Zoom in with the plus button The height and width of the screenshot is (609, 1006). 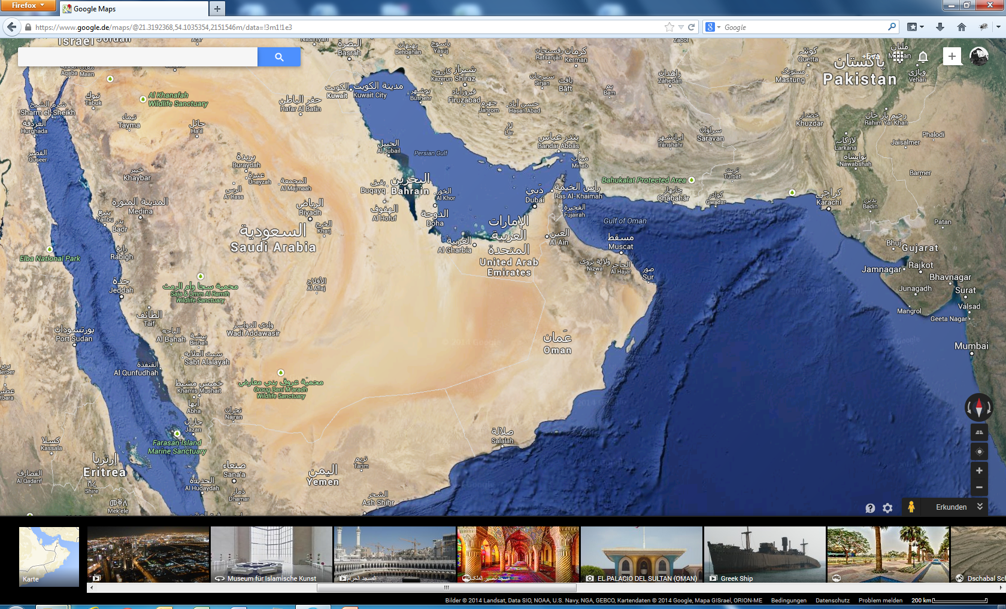point(979,471)
